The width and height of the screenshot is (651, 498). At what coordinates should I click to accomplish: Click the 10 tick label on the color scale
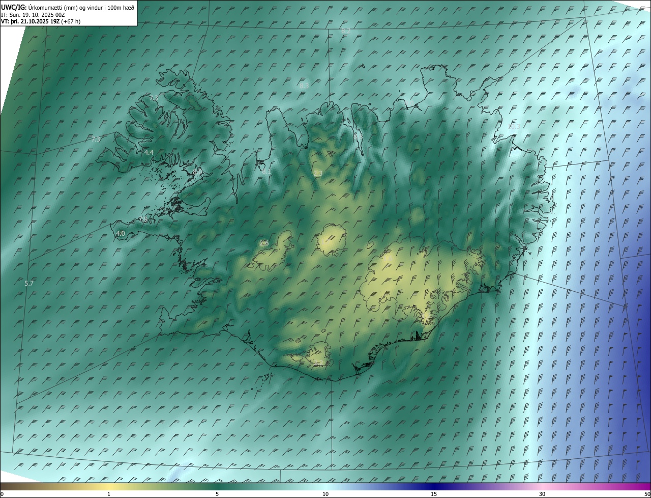[325, 494]
